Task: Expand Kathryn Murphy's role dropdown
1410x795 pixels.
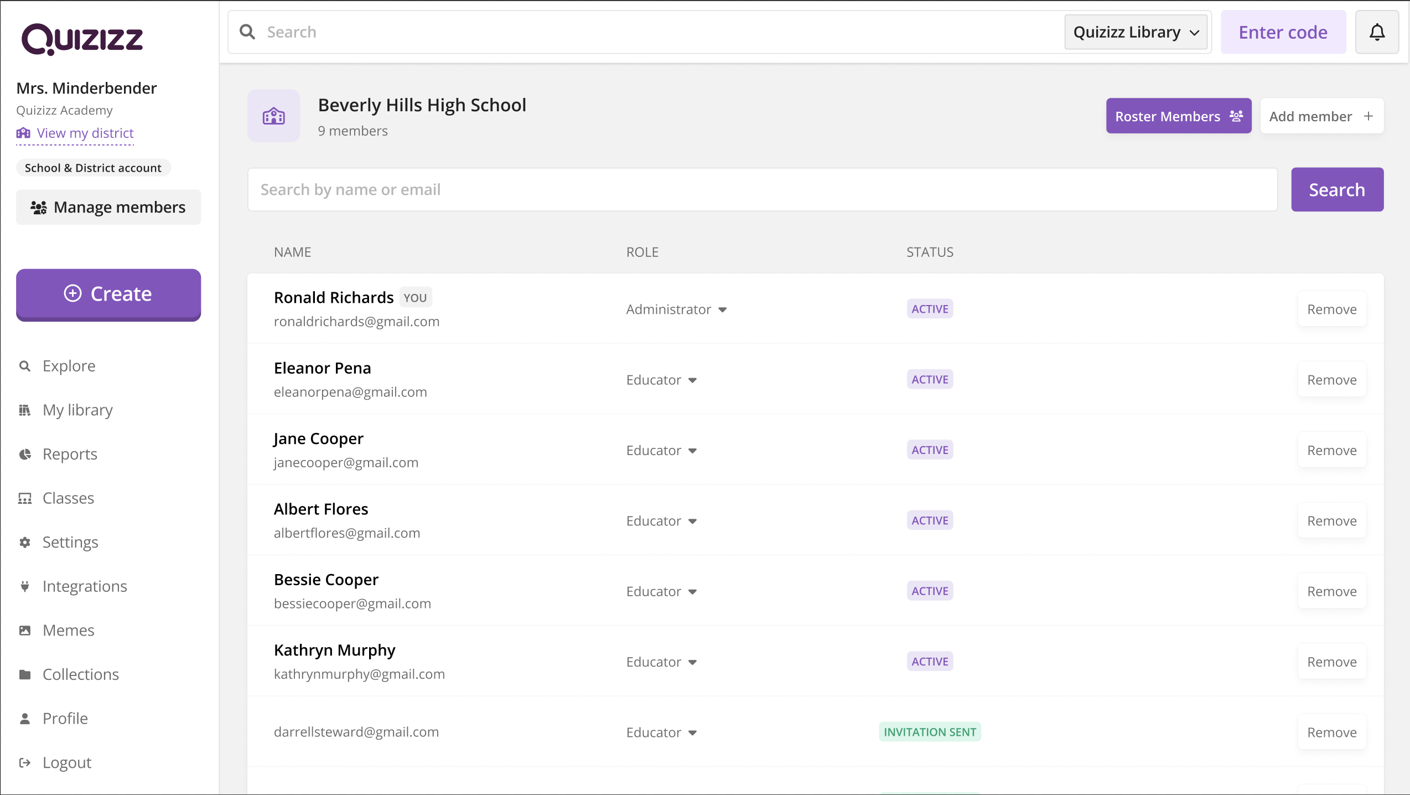Action: [661, 662]
